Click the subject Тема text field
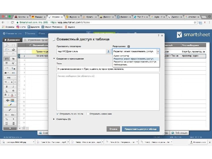The width and height of the screenshot is (212, 159). tap(108, 69)
